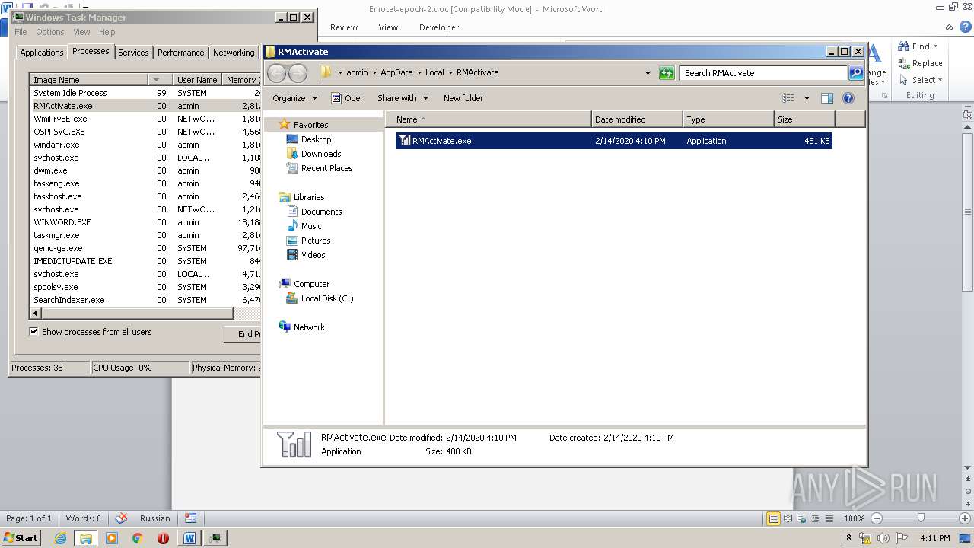This screenshot has height=548, width=974.
Task: Open Organize dropdown menu
Action: pos(294,98)
